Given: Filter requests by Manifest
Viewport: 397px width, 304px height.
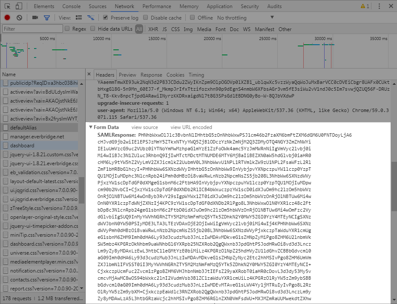Looking at the screenshot, I should [x=265, y=29].
